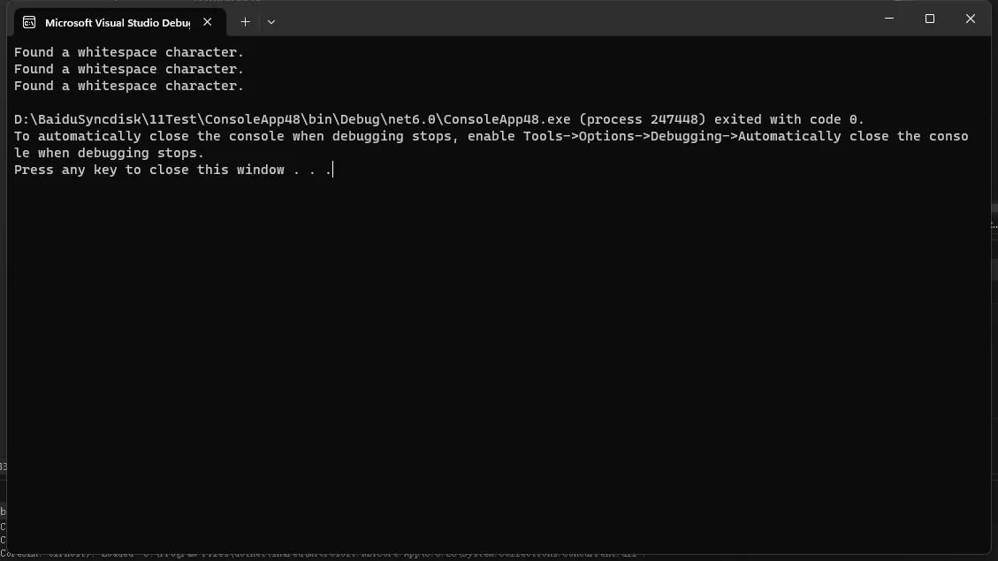The height and width of the screenshot is (561, 998).
Task: Click the 'process 247448' text
Action: [x=643, y=119]
